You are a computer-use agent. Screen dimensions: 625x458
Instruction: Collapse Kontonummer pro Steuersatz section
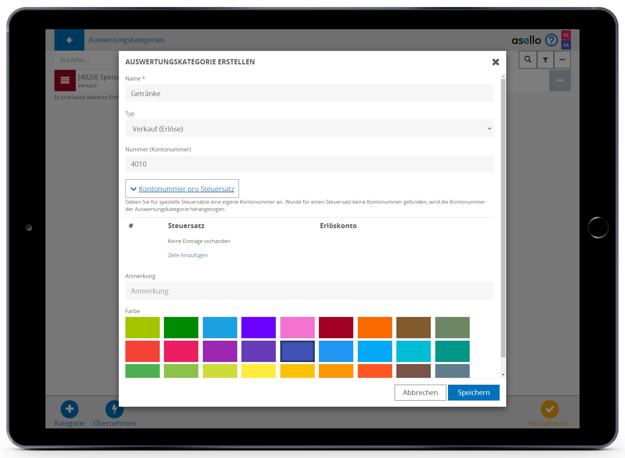(x=182, y=189)
